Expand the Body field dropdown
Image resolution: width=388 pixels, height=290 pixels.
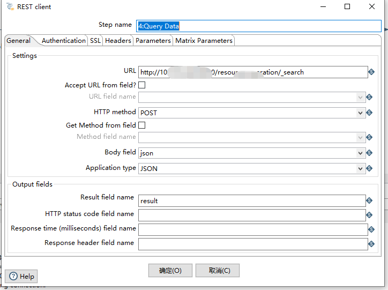[360, 153]
